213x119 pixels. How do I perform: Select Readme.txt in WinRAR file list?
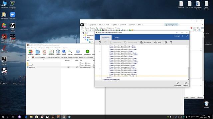point(32,67)
